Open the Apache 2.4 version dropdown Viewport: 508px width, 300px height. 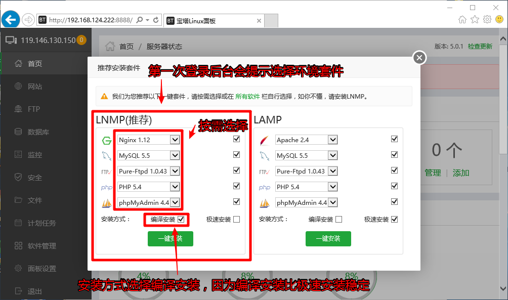(332, 140)
